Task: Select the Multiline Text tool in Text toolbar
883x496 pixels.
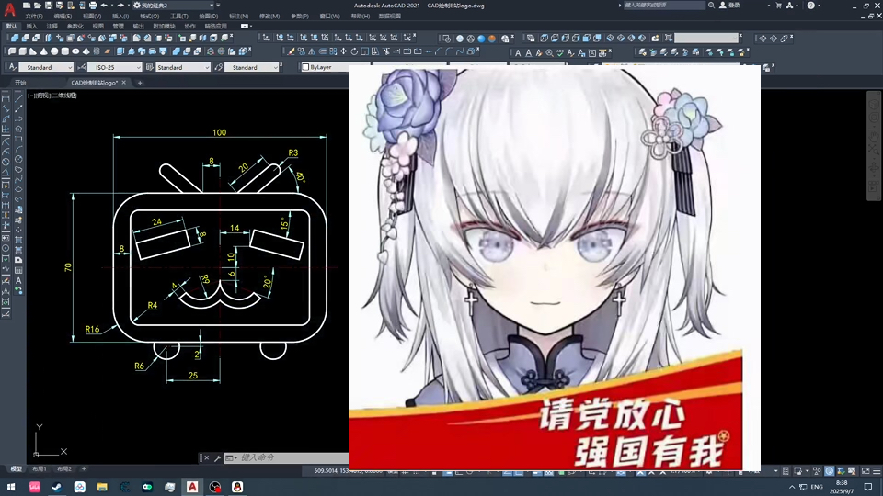Action: [518, 53]
